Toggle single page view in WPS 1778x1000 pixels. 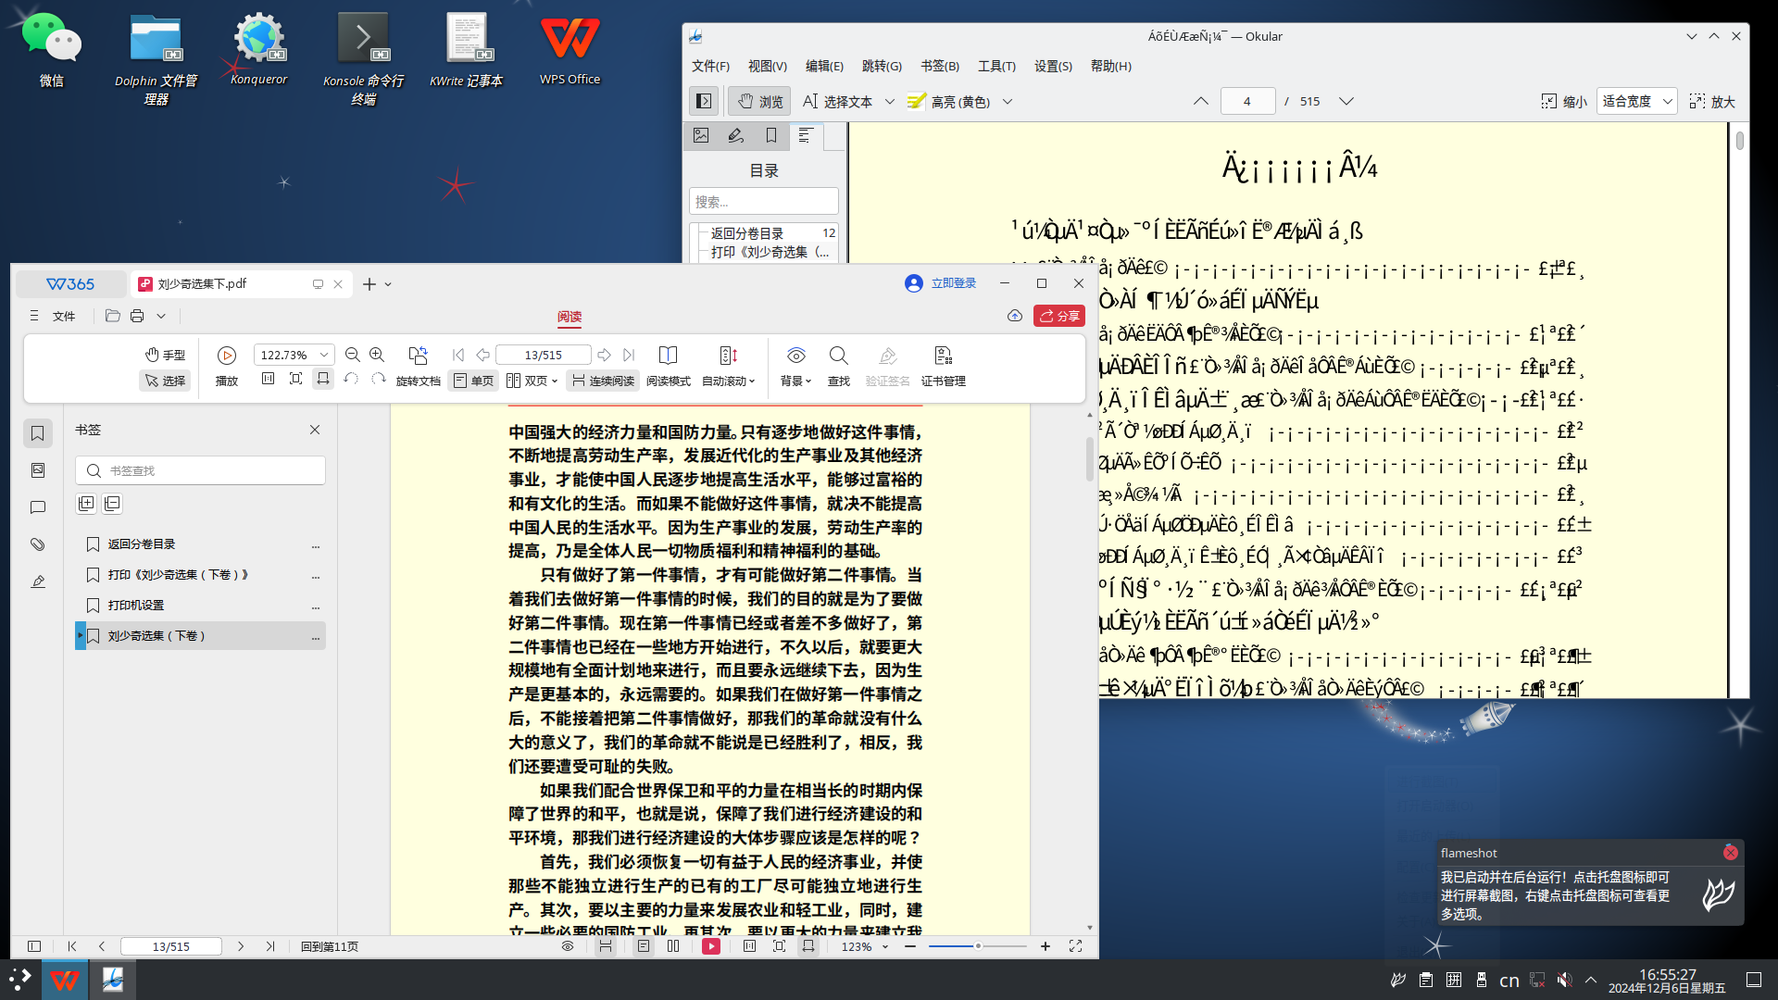[473, 381]
